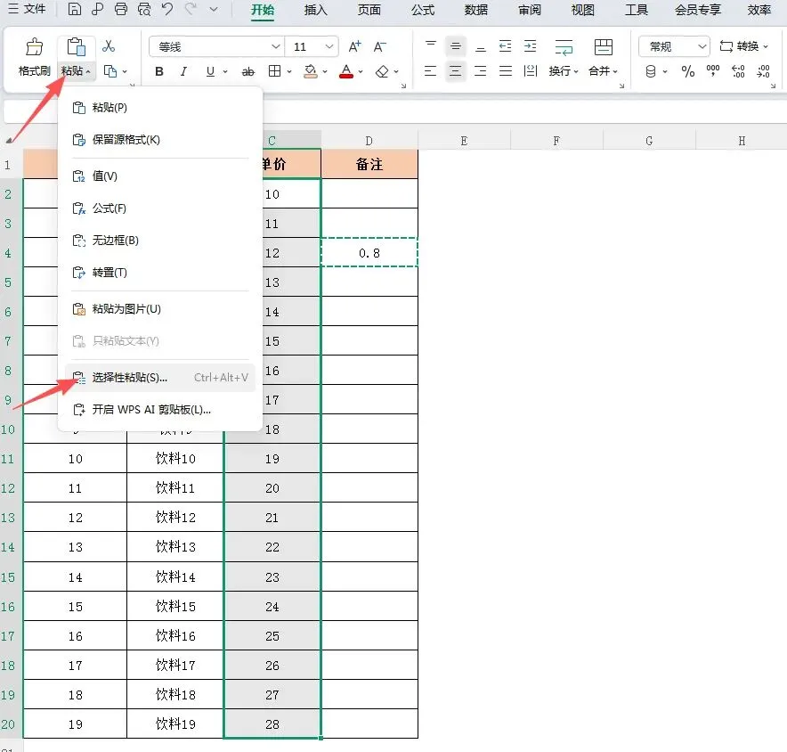
Task: Click the Increase Indent icon
Action: 530,46
